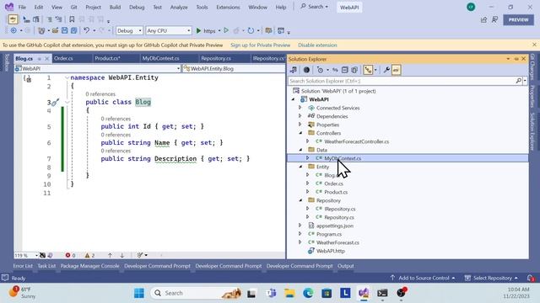Click Show All Files in Solution Explorer
Image resolution: width=540 pixels, height=303 pixels.
click(354, 70)
